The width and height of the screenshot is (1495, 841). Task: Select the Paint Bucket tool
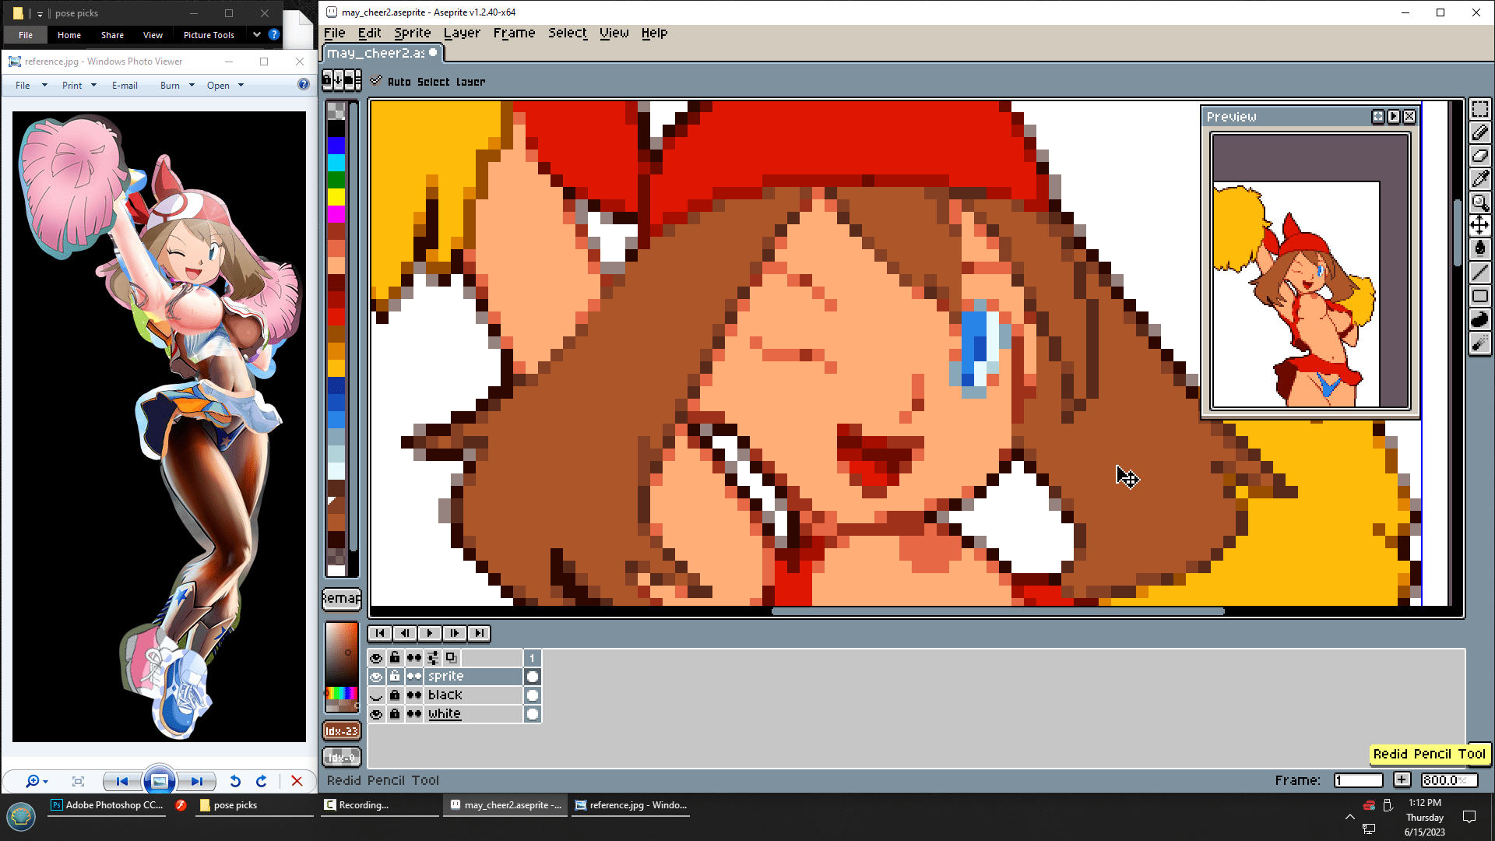pyautogui.click(x=1479, y=249)
